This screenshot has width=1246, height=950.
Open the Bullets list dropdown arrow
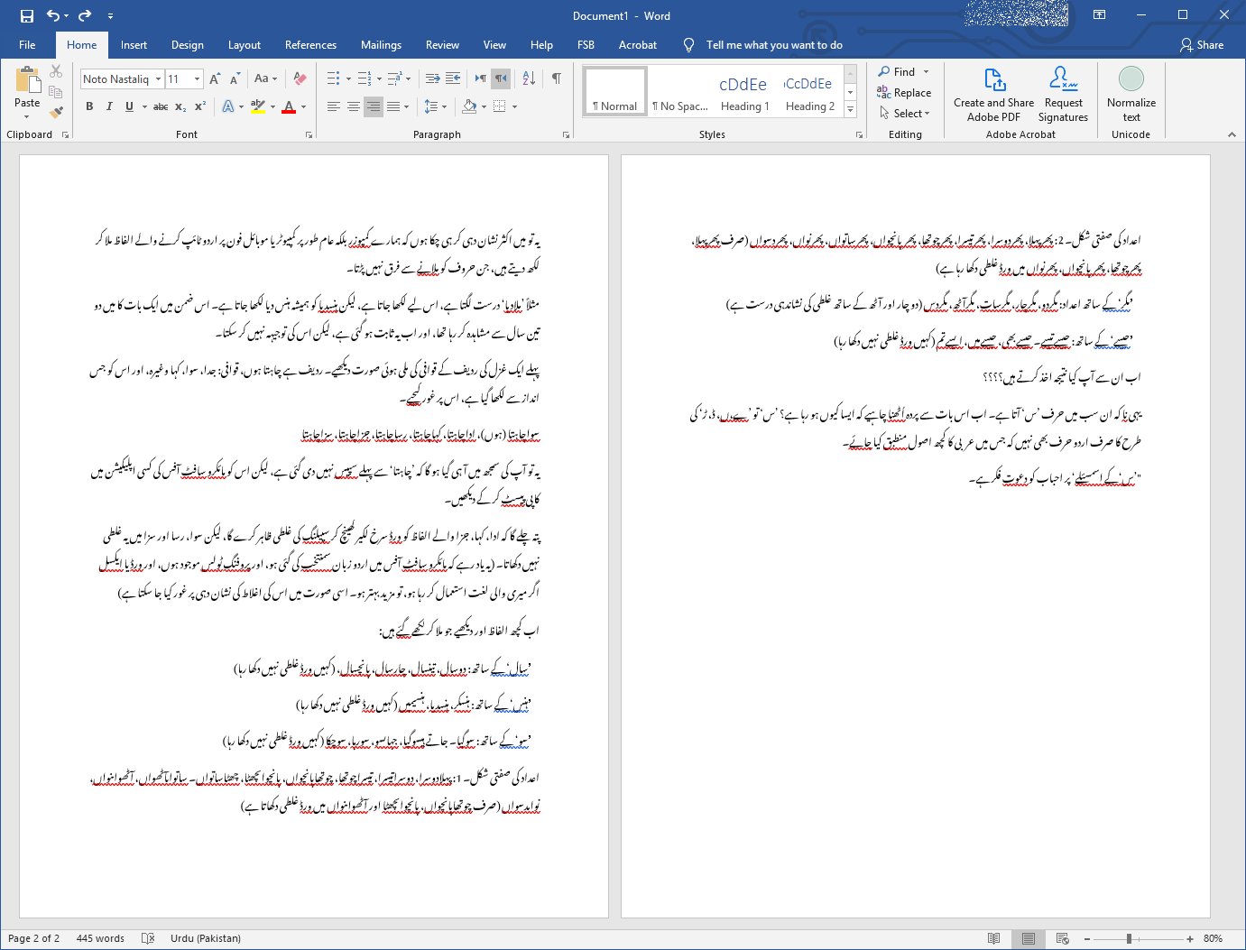coord(349,79)
